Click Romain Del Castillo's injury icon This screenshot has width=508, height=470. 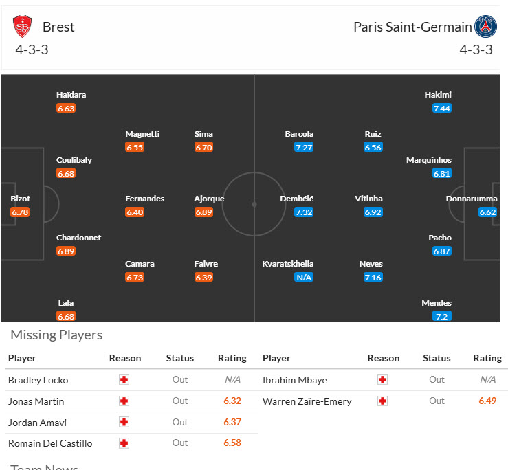pyautogui.click(x=124, y=443)
